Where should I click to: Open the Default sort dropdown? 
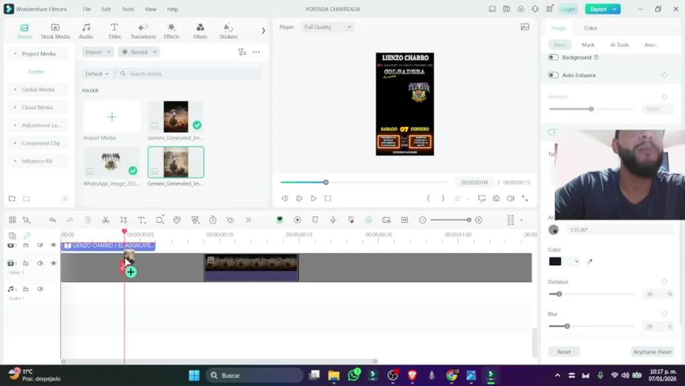tap(96, 73)
